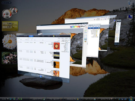Screen dimensions: 135x101
Task: Mute sound in Media Player controls
Action: coord(46,77)
